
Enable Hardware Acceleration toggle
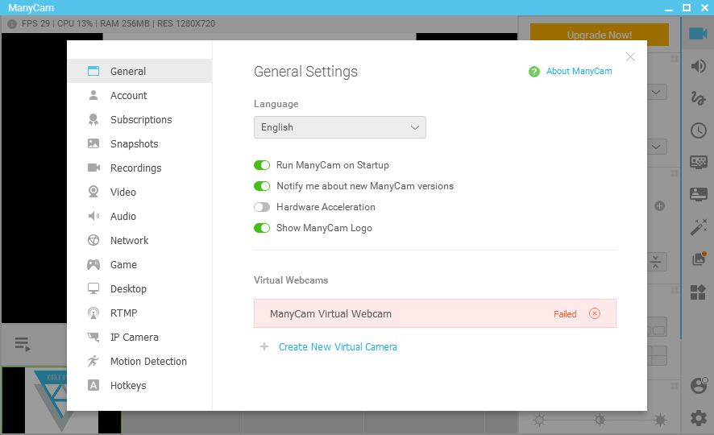point(262,207)
